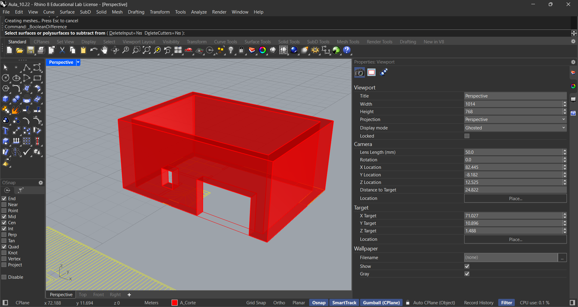Click the red car Rendered viewport icon
Image resolution: width=578 pixels, height=307 pixels.
[189, 50]
